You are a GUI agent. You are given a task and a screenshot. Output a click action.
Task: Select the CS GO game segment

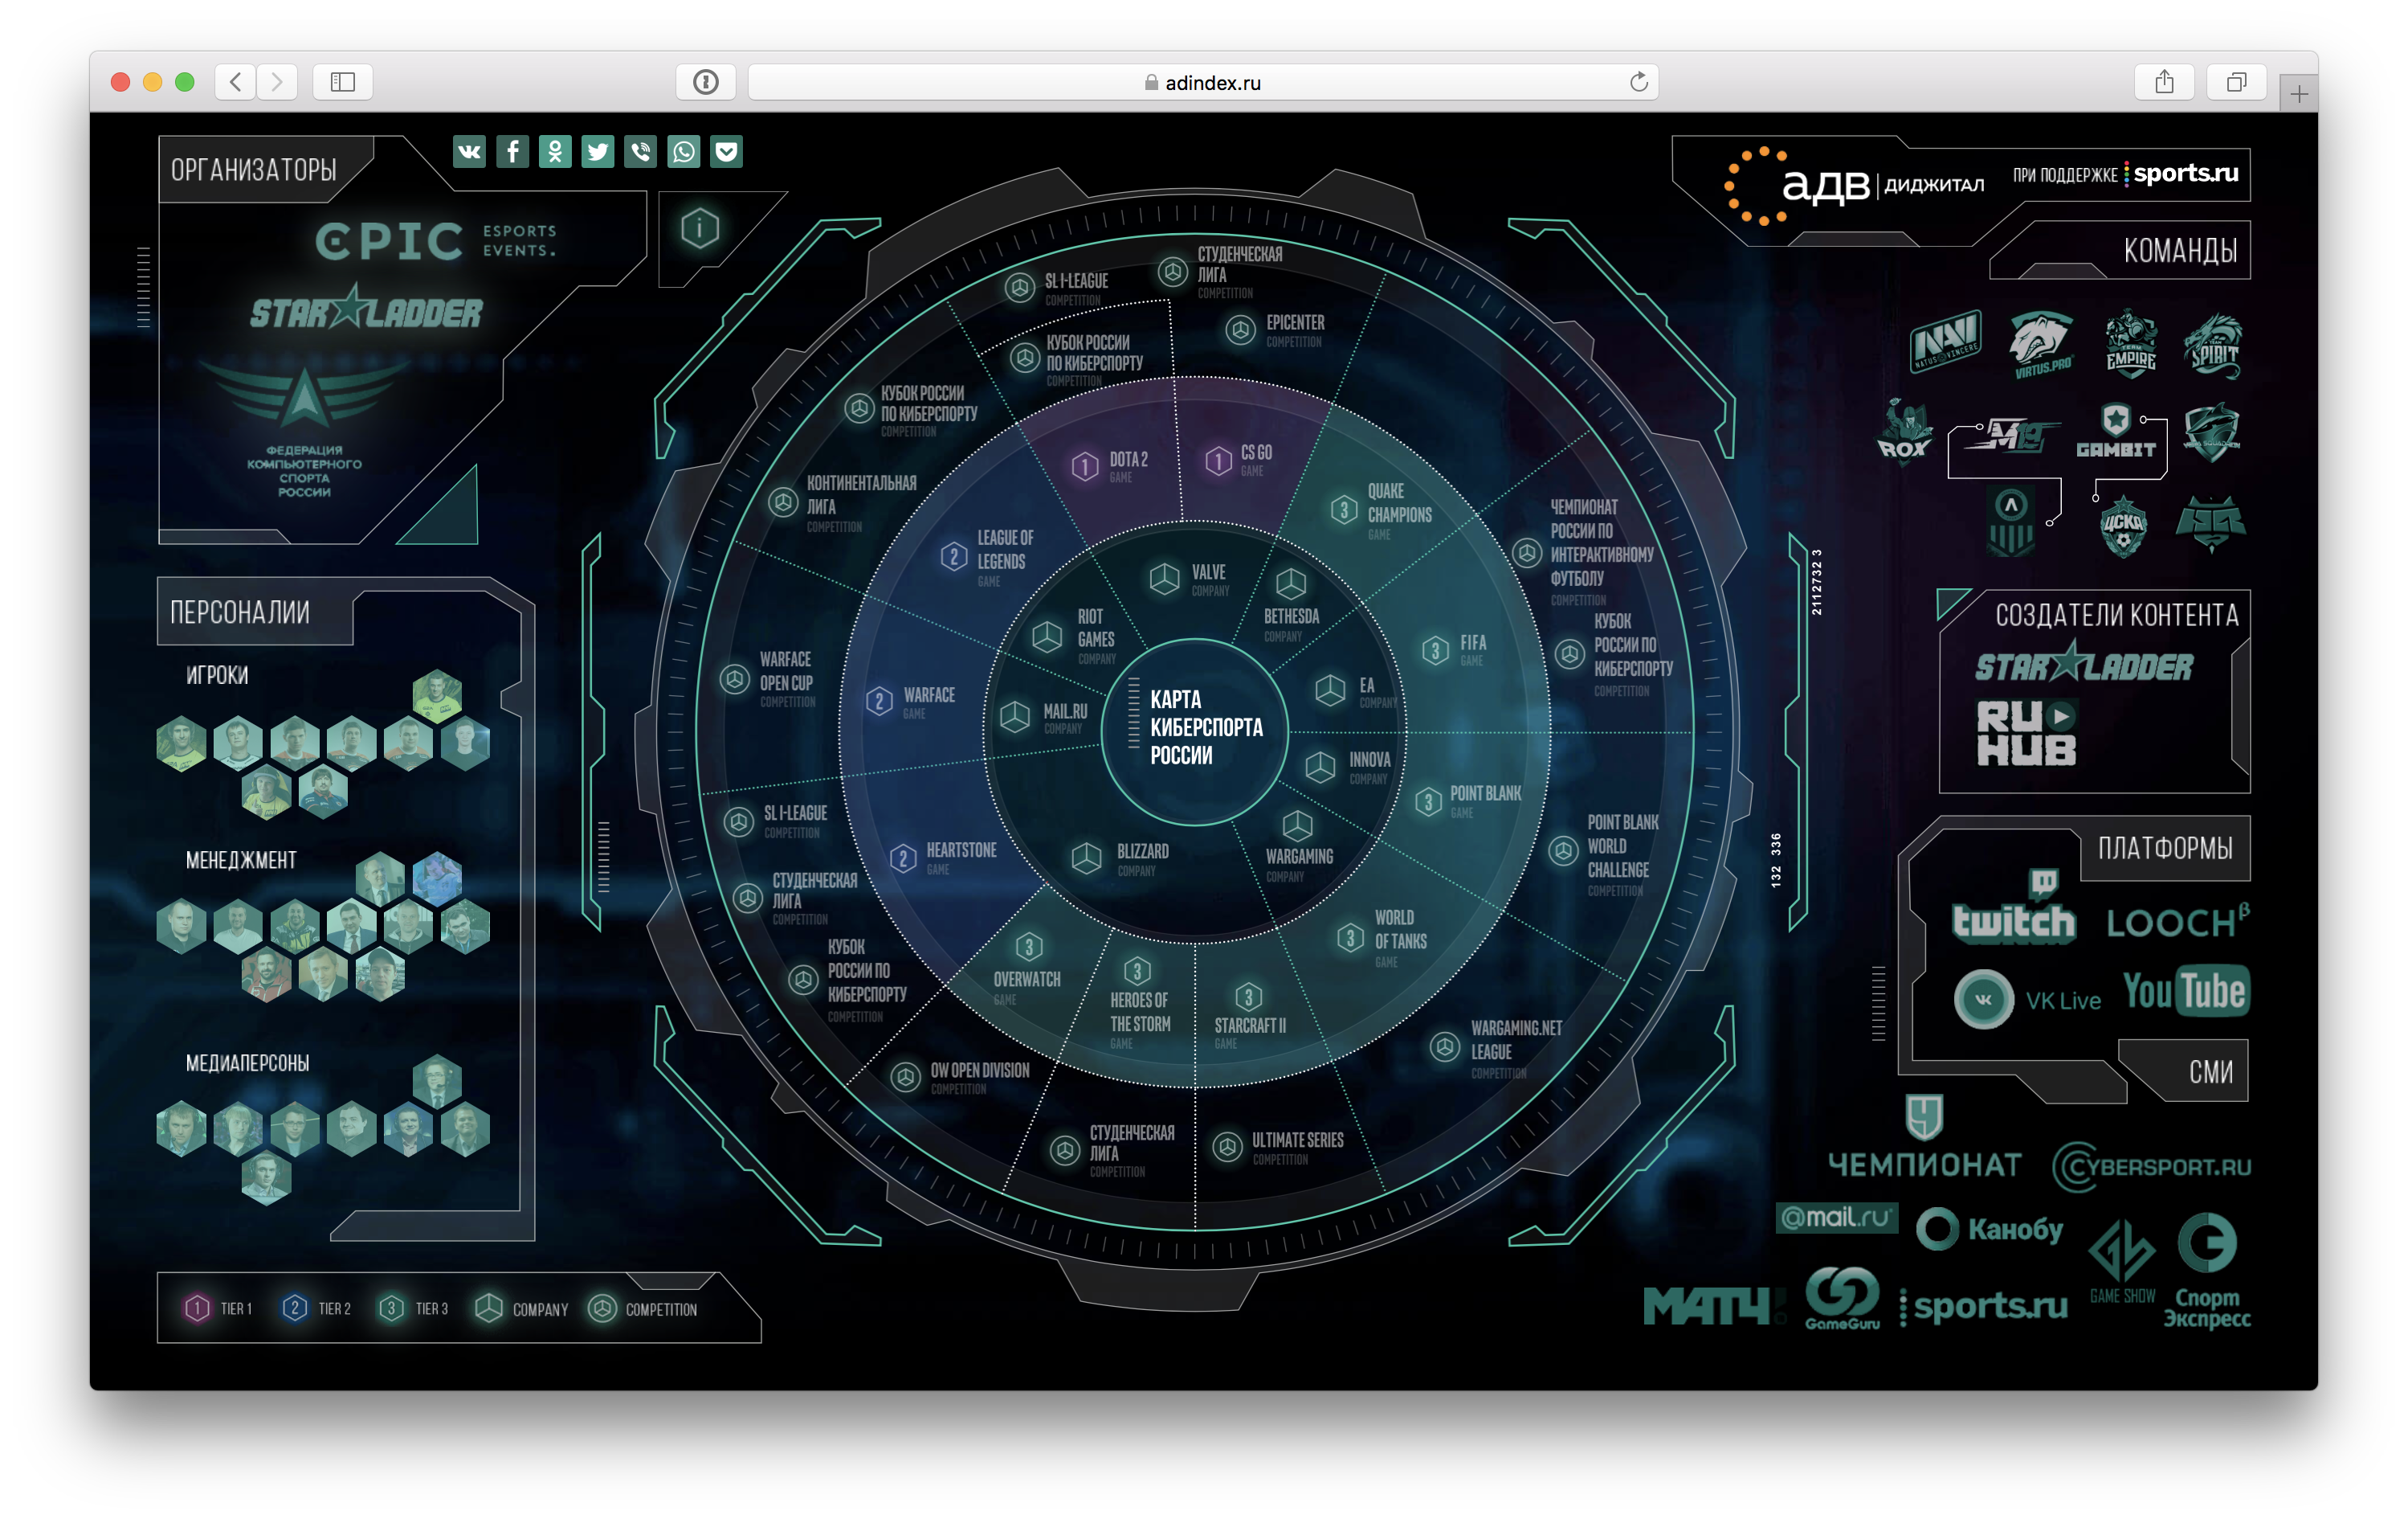1239,459
